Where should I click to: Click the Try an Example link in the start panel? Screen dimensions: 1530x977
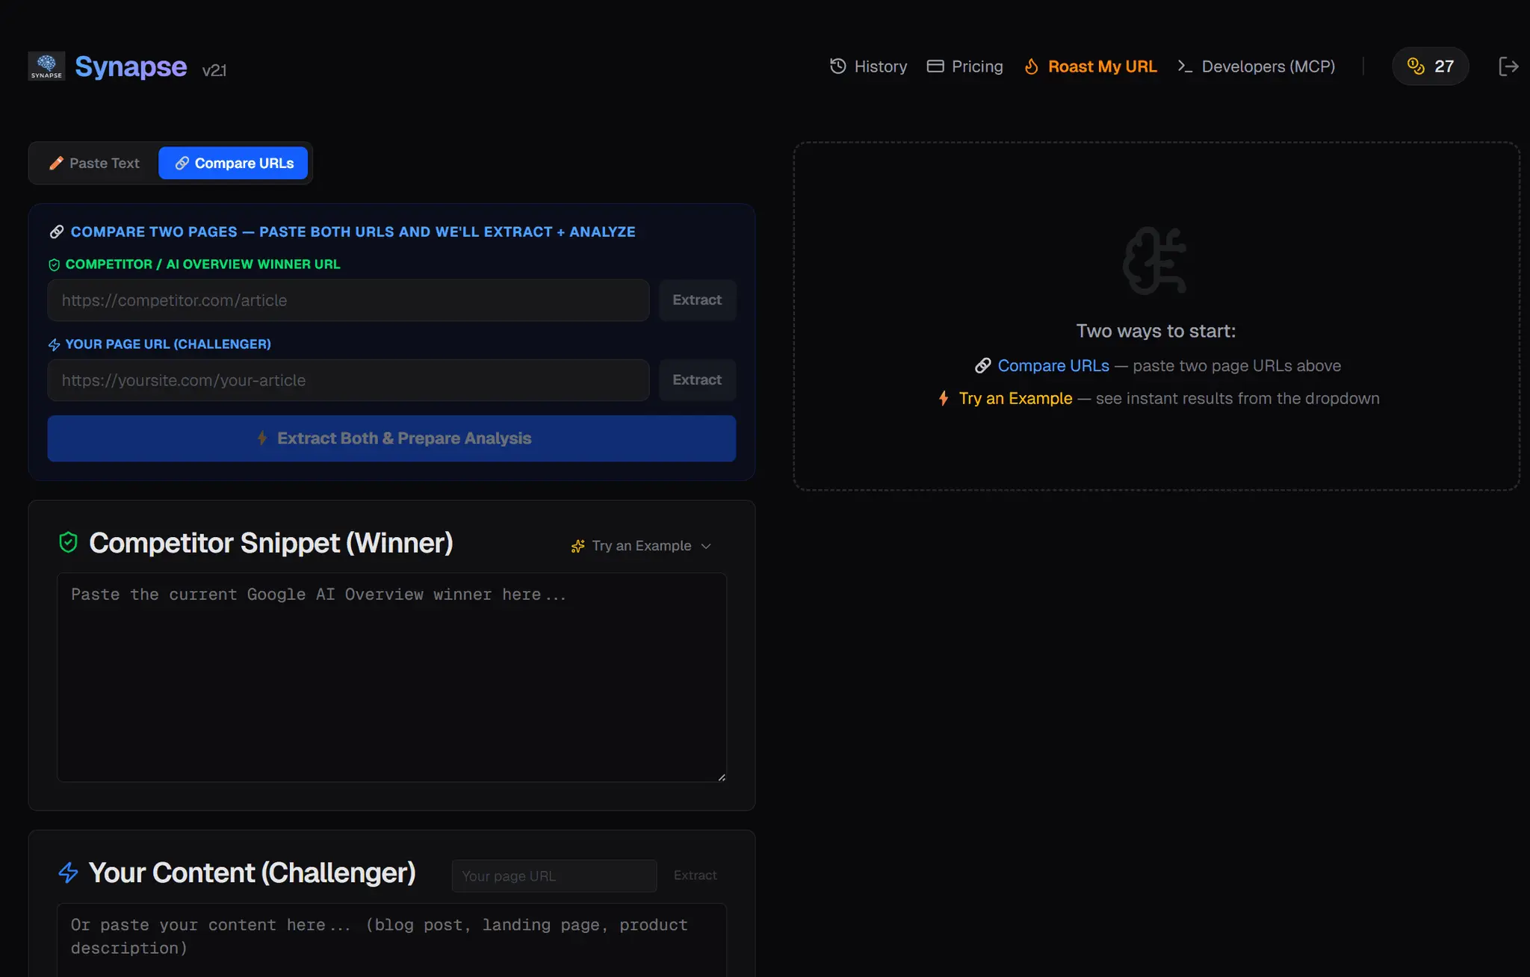1015,399
